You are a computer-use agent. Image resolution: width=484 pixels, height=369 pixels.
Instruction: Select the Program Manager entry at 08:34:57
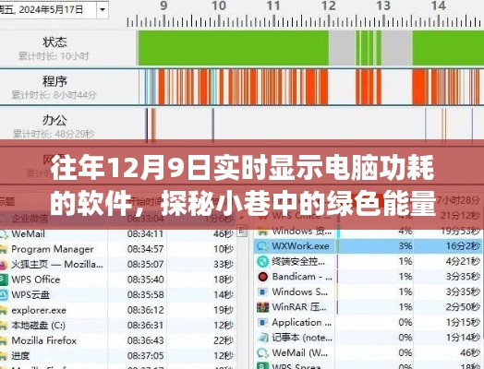click(117, 249)
